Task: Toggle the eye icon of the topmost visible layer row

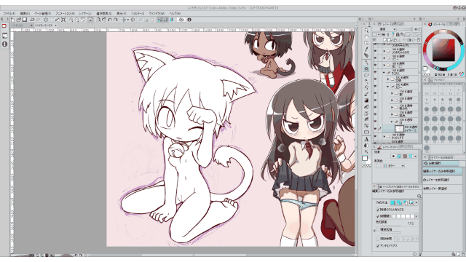Action: click(375, 44)
